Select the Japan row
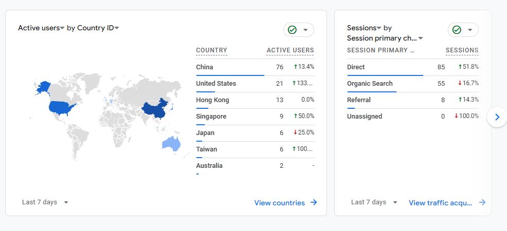This screenshot has height=231, width=507. tap(255, 133)
